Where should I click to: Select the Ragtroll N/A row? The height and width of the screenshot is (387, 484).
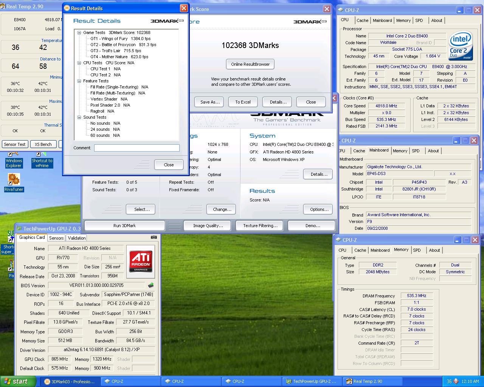pyautogui.click(x=102, y=111)
